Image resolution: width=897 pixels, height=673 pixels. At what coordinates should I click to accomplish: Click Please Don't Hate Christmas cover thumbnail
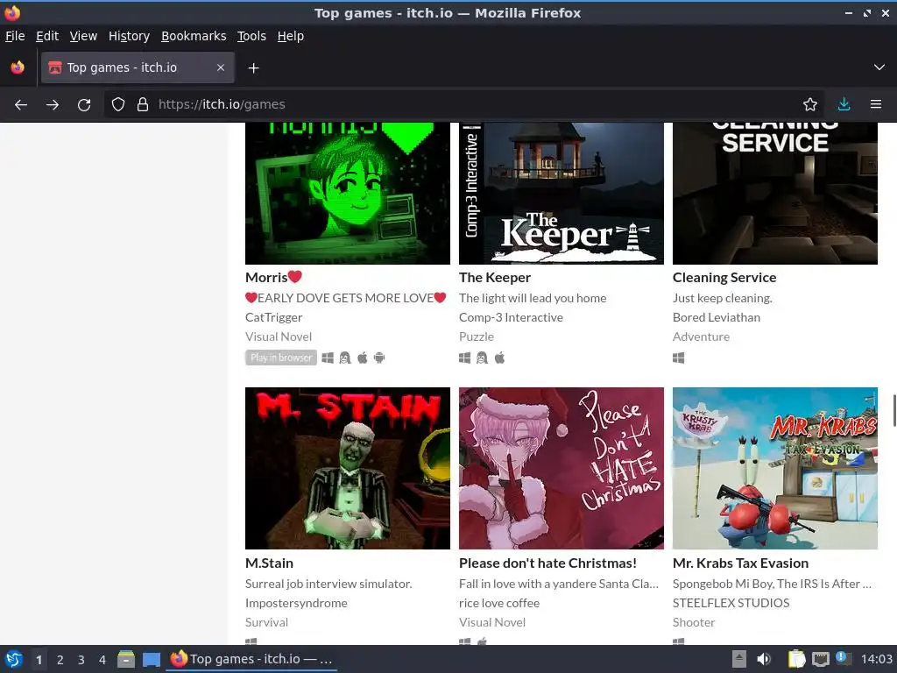tap(562, 468)
